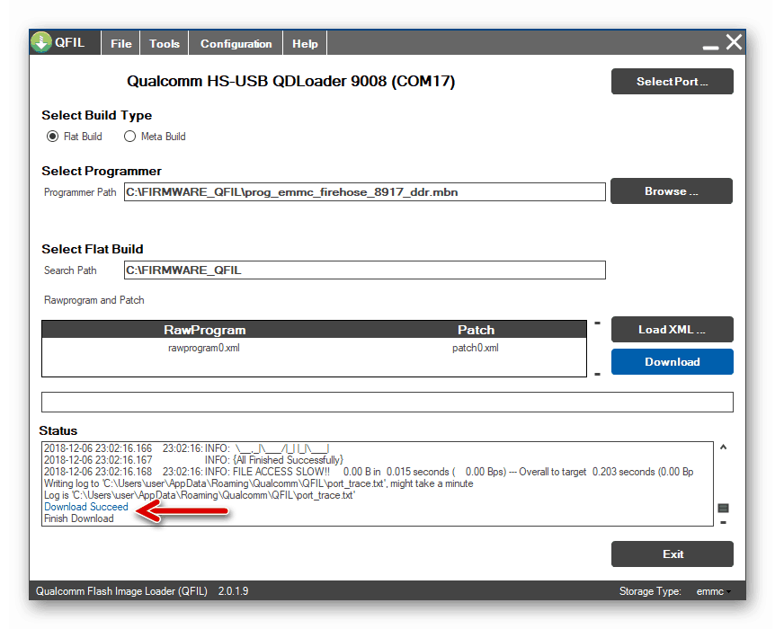Browse for the programmer file

(x=672, y=191)
